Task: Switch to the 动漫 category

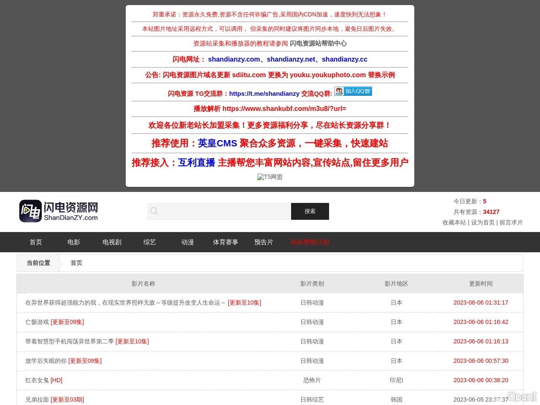Action: 187,242
